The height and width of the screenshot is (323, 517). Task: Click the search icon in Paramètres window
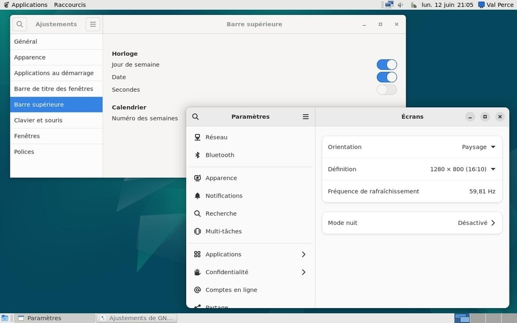click(x=195, y=116)
